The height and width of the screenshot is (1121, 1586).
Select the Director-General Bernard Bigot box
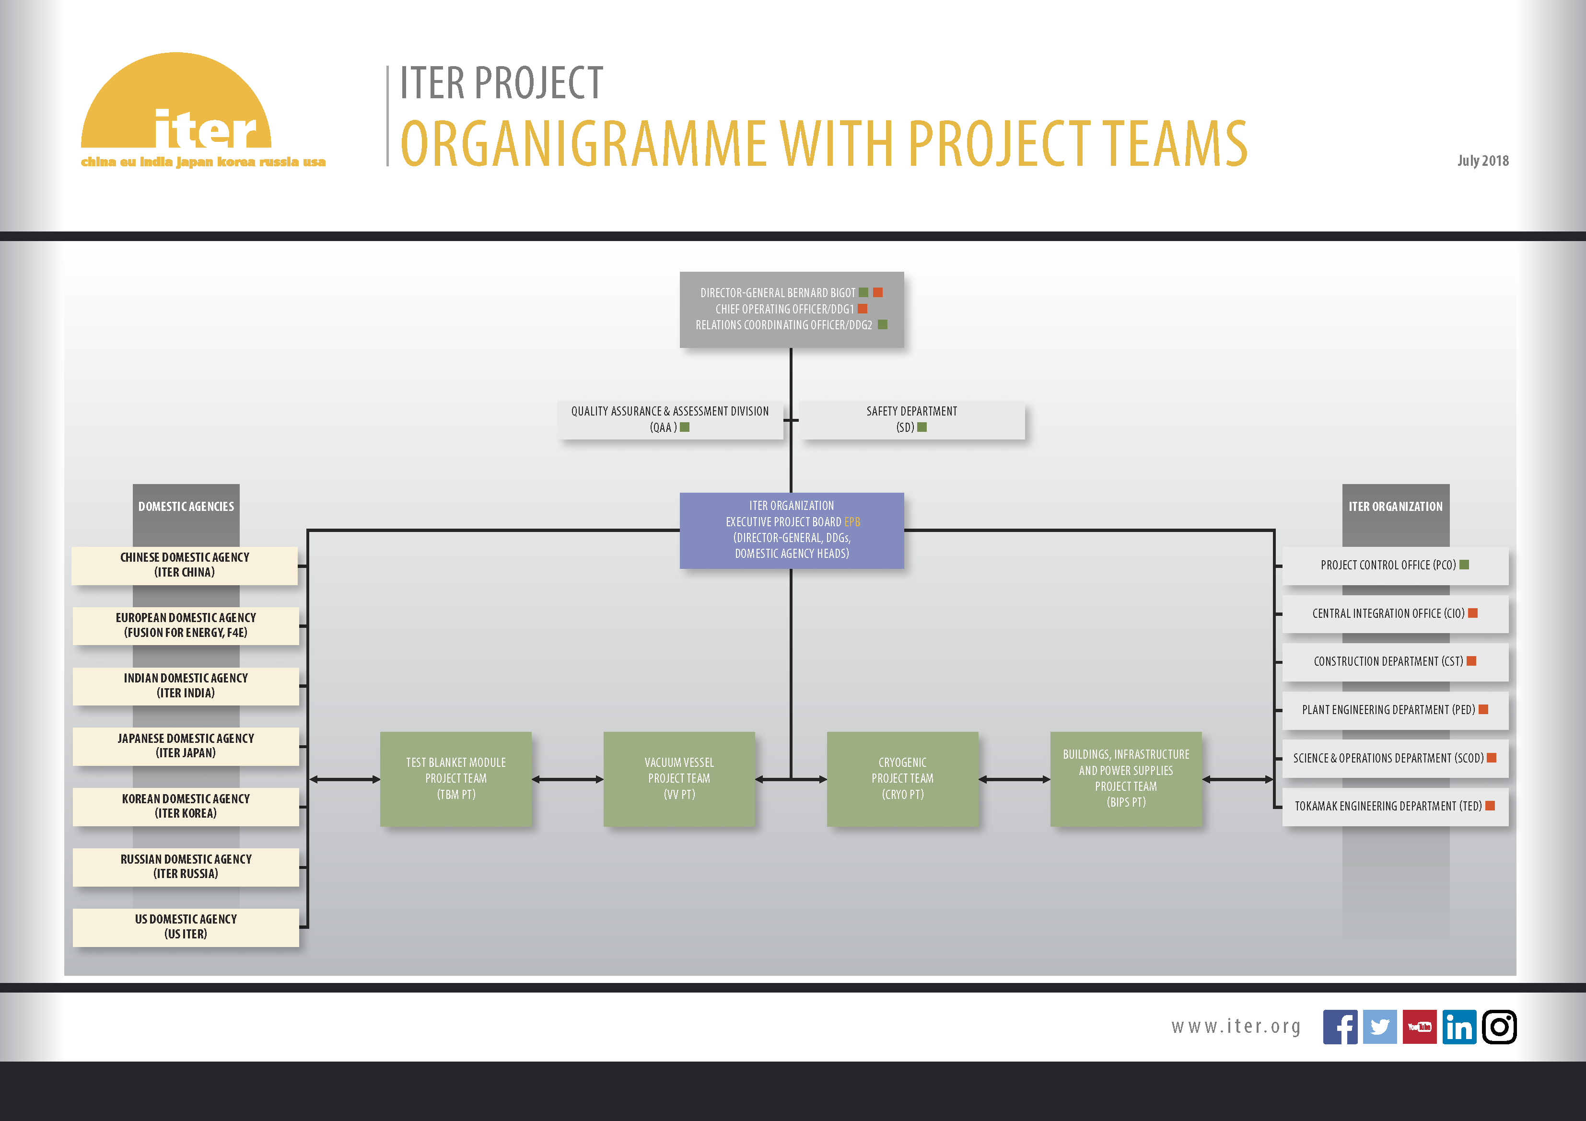tap(792, 310)
